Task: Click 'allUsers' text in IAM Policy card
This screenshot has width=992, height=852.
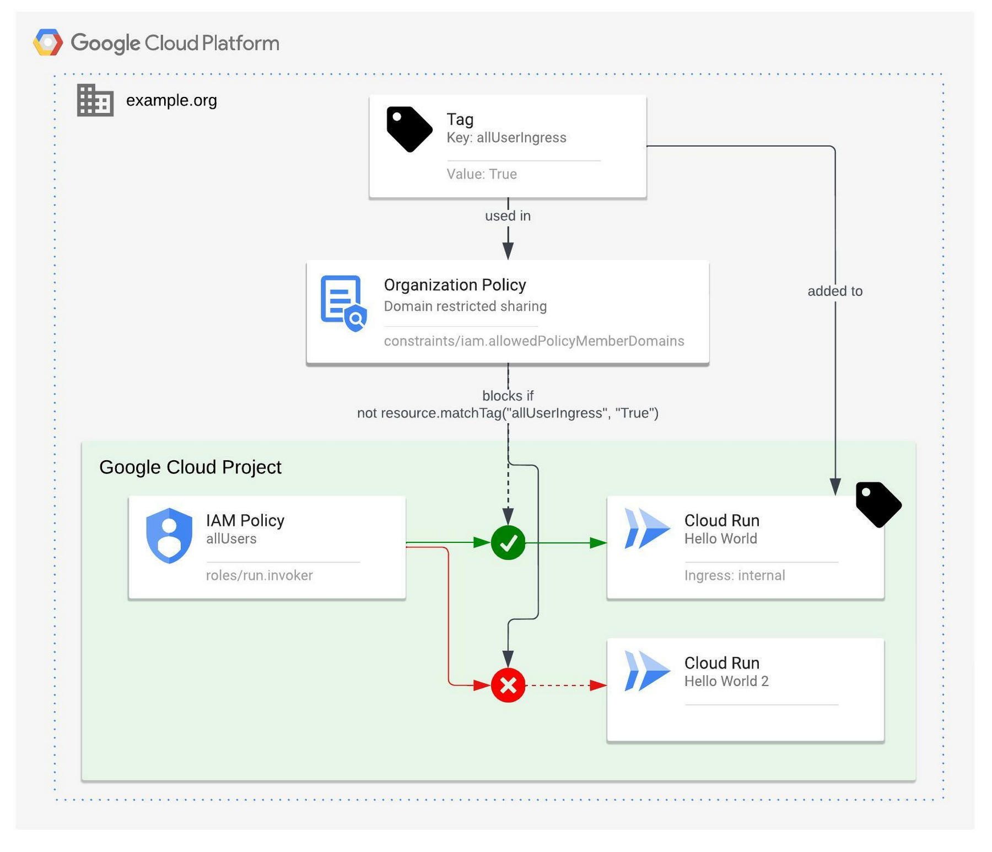Action: 231,539
